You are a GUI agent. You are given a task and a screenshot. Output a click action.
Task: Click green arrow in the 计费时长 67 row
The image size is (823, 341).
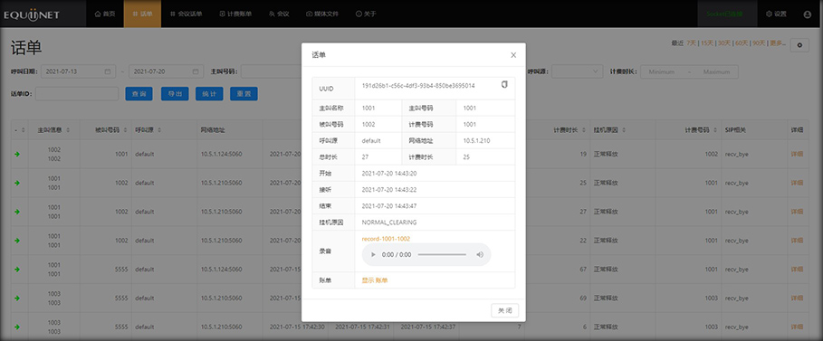[x=17, y=270]
